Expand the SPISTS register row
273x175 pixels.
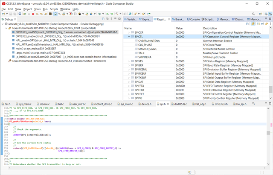click(x=129, y=61)
